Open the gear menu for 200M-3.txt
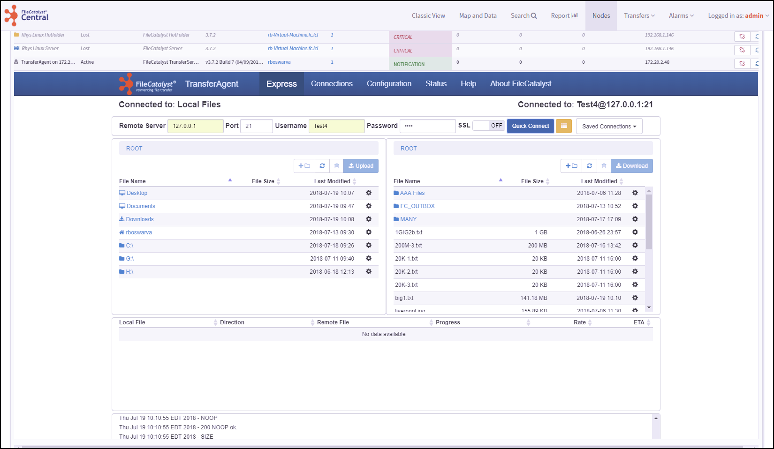 [635, 245]
